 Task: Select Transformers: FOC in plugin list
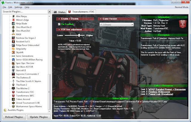(x=25, y=92)
